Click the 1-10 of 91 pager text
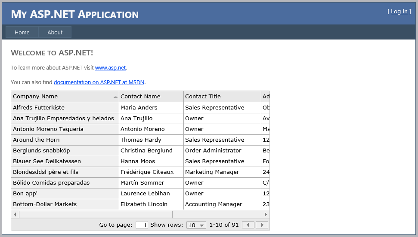418x237 pixels. tap(224, 225)
